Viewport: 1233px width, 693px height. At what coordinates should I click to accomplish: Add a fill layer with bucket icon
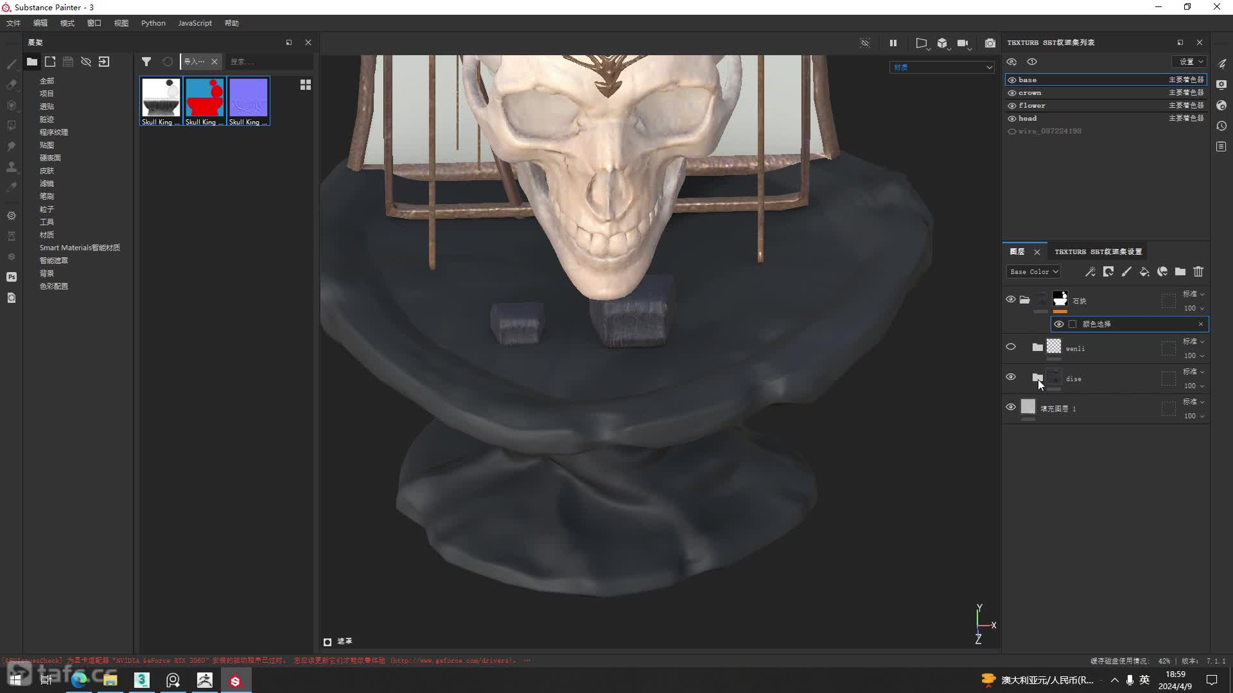pyautogui.click(x=1144, y=272)
